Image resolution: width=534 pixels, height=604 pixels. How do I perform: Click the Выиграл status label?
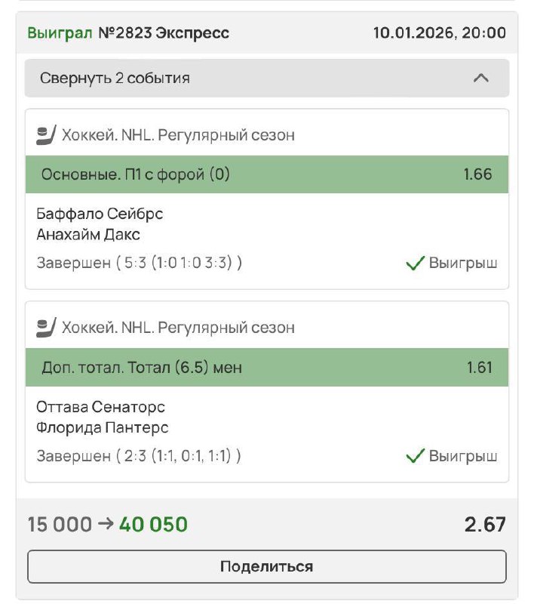[60, 33]
